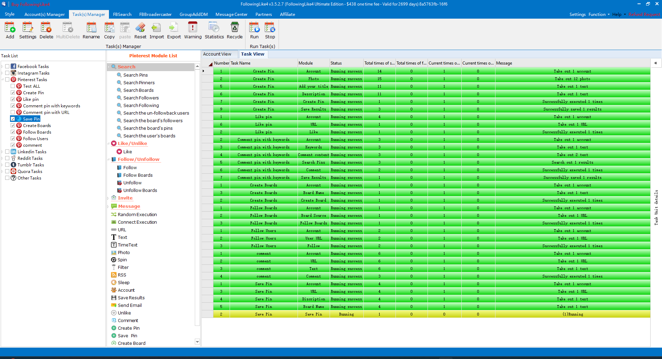Image resolution: width=662 pixels, height=359 pixels.
Task: Select Search Pins module
Action: click(x=136, y=75)
